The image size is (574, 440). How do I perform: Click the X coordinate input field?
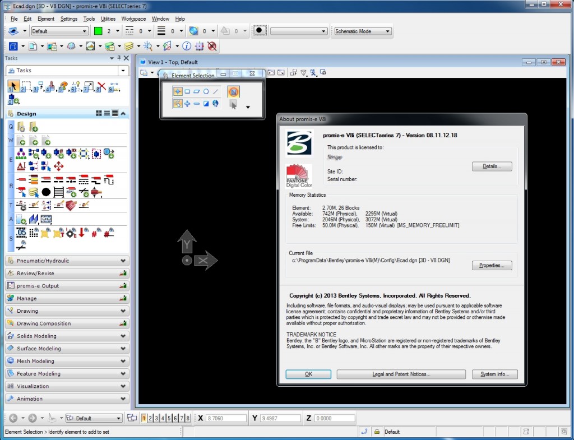click(226, 418)
